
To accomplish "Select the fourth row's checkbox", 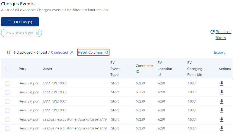I will click(7, 111).
